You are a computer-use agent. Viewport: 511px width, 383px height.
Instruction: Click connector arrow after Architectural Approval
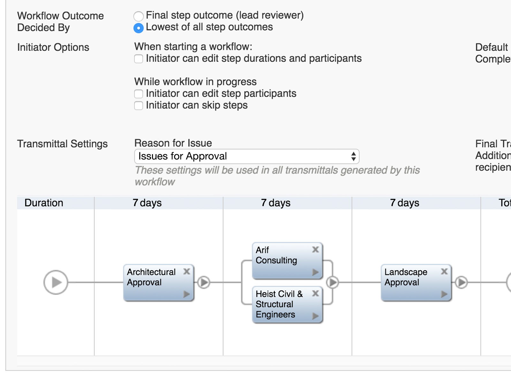coord(204,282)
